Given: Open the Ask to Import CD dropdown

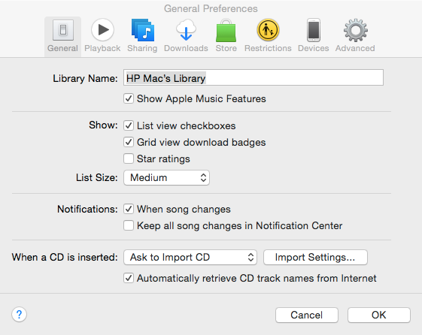Looking at the screenshot, I should pyautogui.click(x=190, y=257).
